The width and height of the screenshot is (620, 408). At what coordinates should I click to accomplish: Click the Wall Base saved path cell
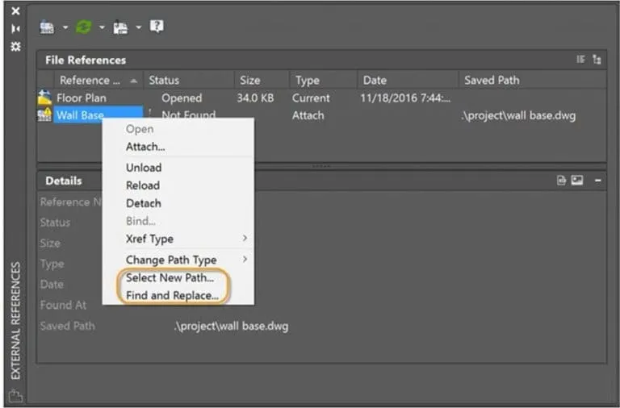coord(518,116)
